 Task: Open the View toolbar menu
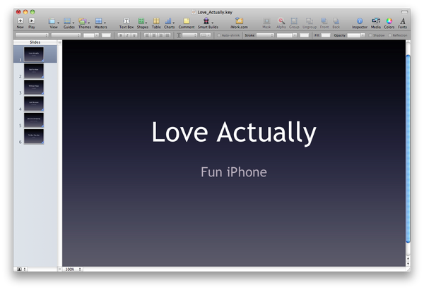[x=53, y=23]
